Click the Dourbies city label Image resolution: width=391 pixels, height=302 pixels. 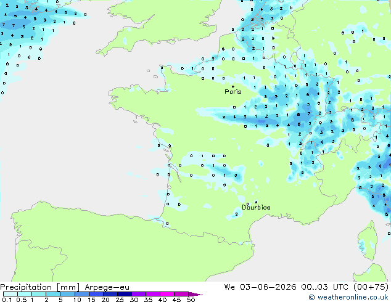tap(256, 207)
